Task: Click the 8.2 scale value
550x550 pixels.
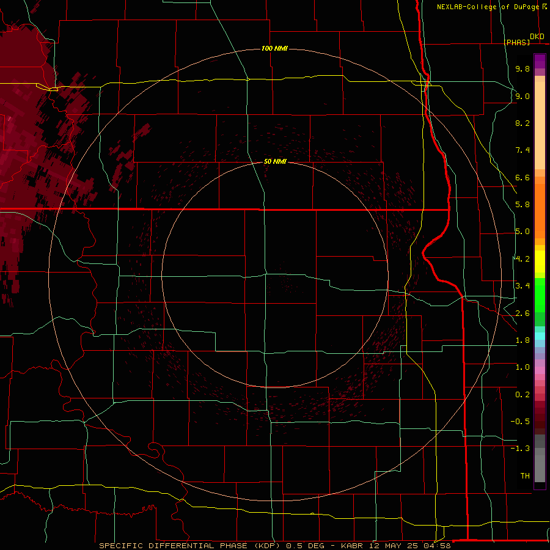Action: click(522, 123)
